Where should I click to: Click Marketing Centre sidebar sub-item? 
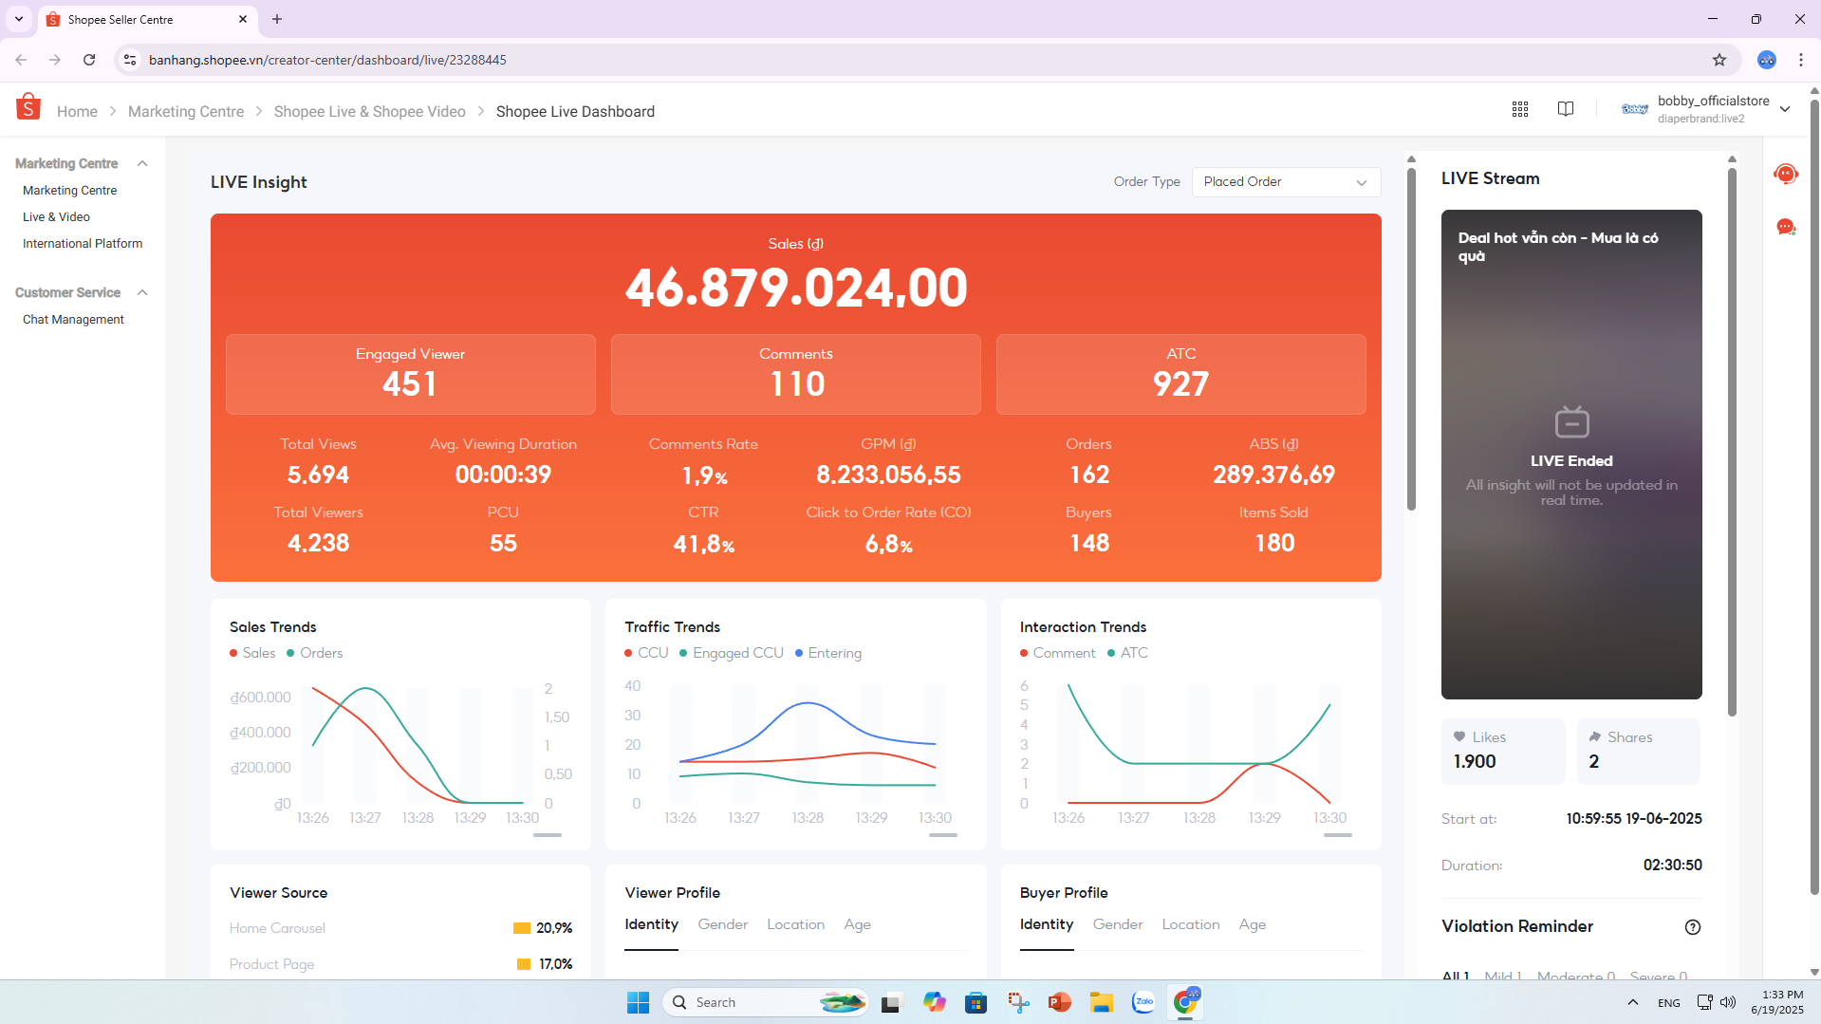coord(69,191)
